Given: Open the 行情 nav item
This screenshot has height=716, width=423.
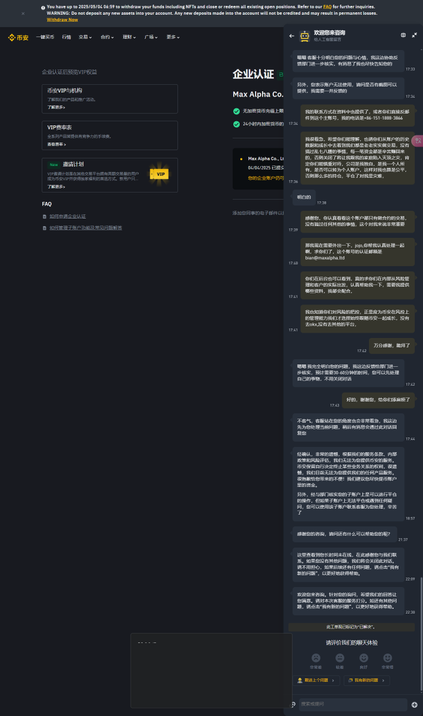Looking at the screenshot, I should pos(66,37).
